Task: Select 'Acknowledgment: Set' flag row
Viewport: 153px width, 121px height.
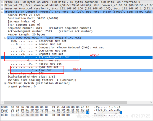Action: pos(76,57)
